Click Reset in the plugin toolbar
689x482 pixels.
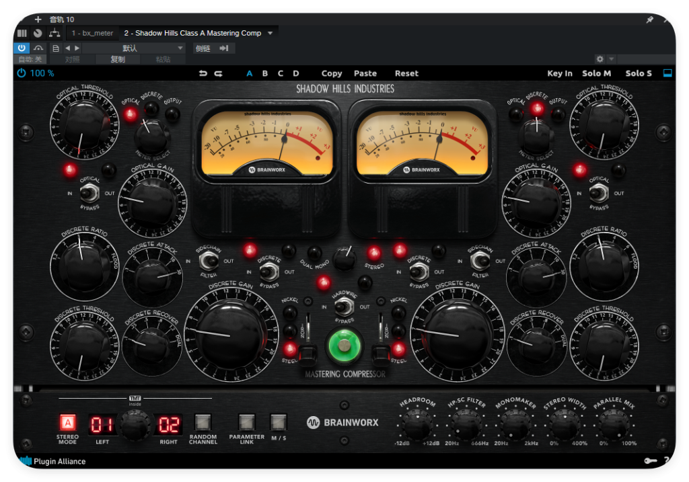tap(406, 73)
